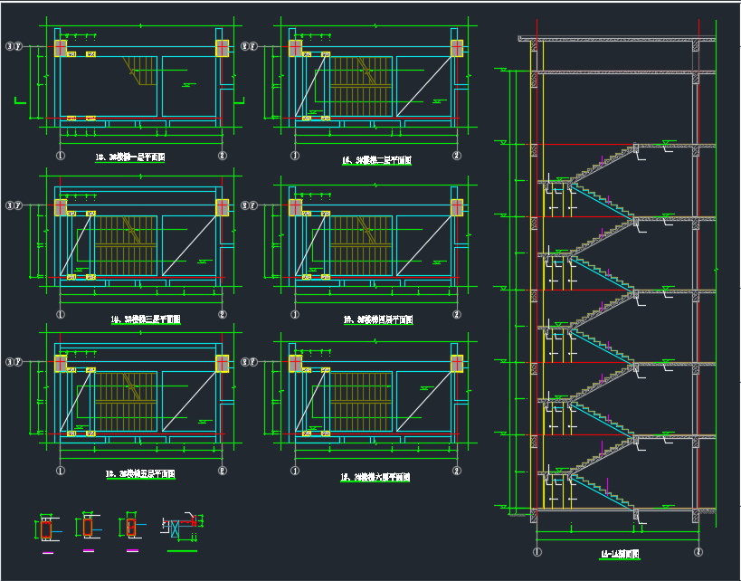This screenshot has height=581, width=741.
Task: Pick axis bubble 1 below the first-floor plan
Action: tap(61, 155)
